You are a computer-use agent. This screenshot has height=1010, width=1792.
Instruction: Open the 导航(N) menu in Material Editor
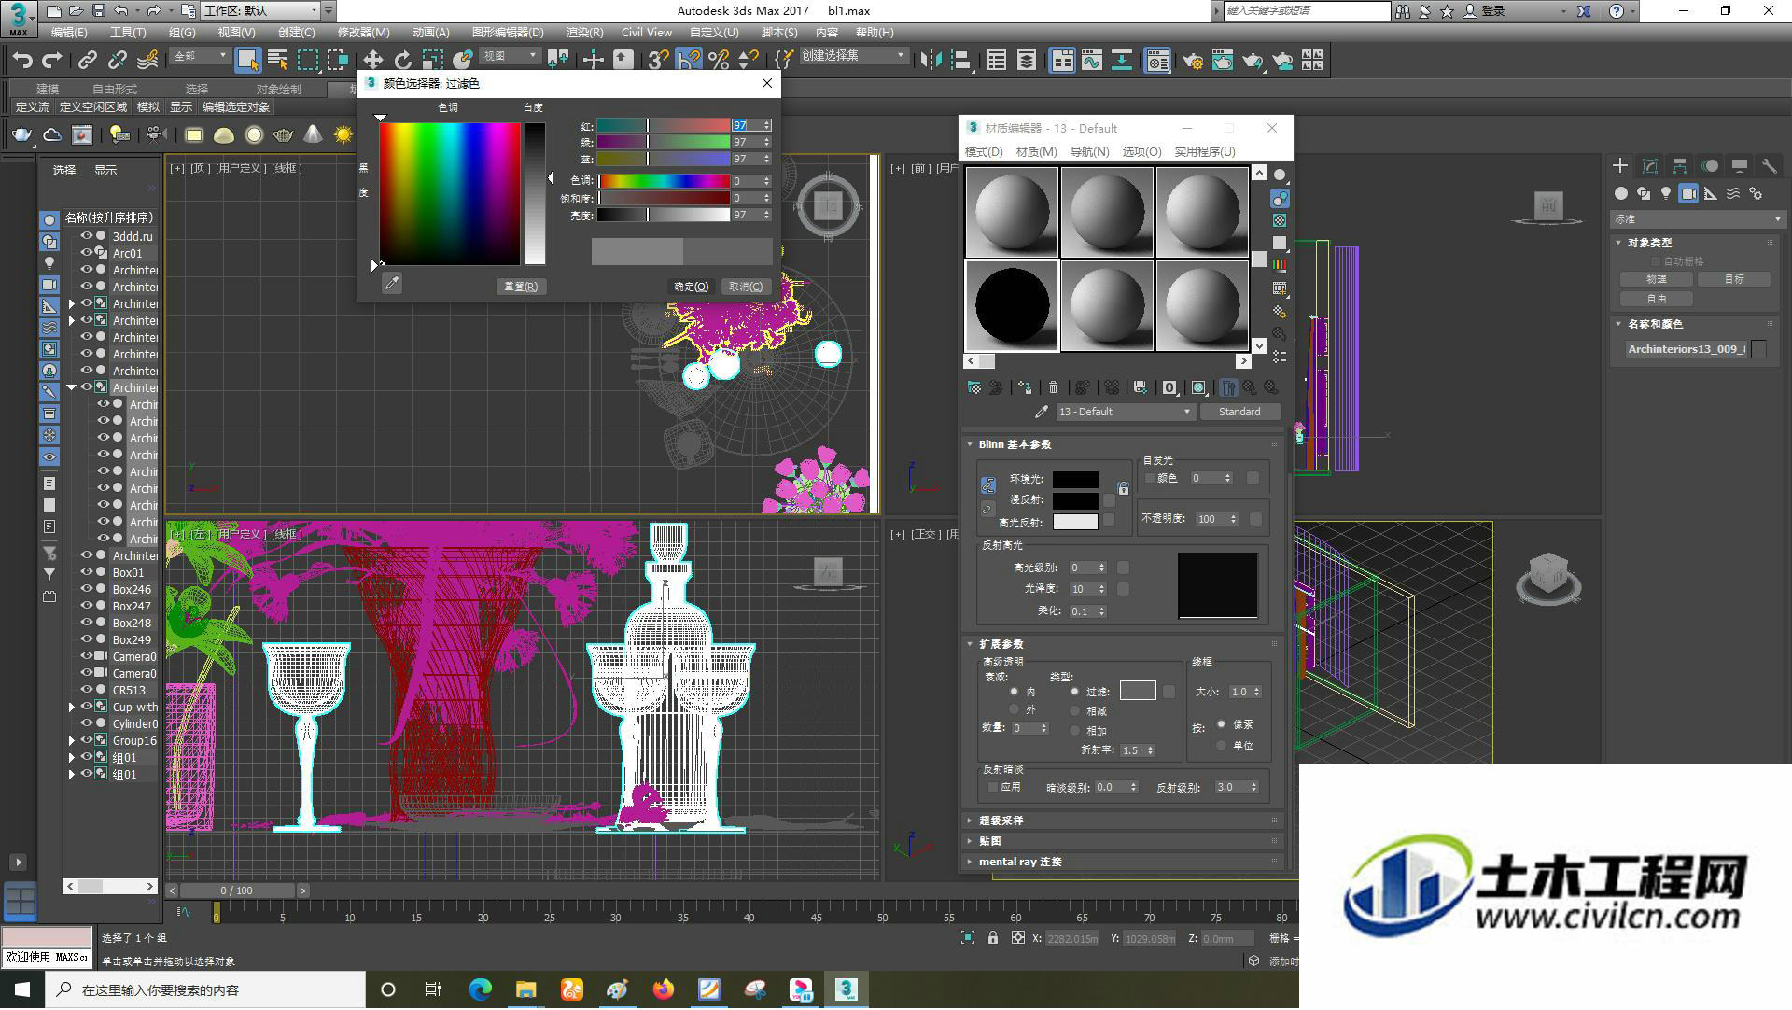[x=1089, y=152]
